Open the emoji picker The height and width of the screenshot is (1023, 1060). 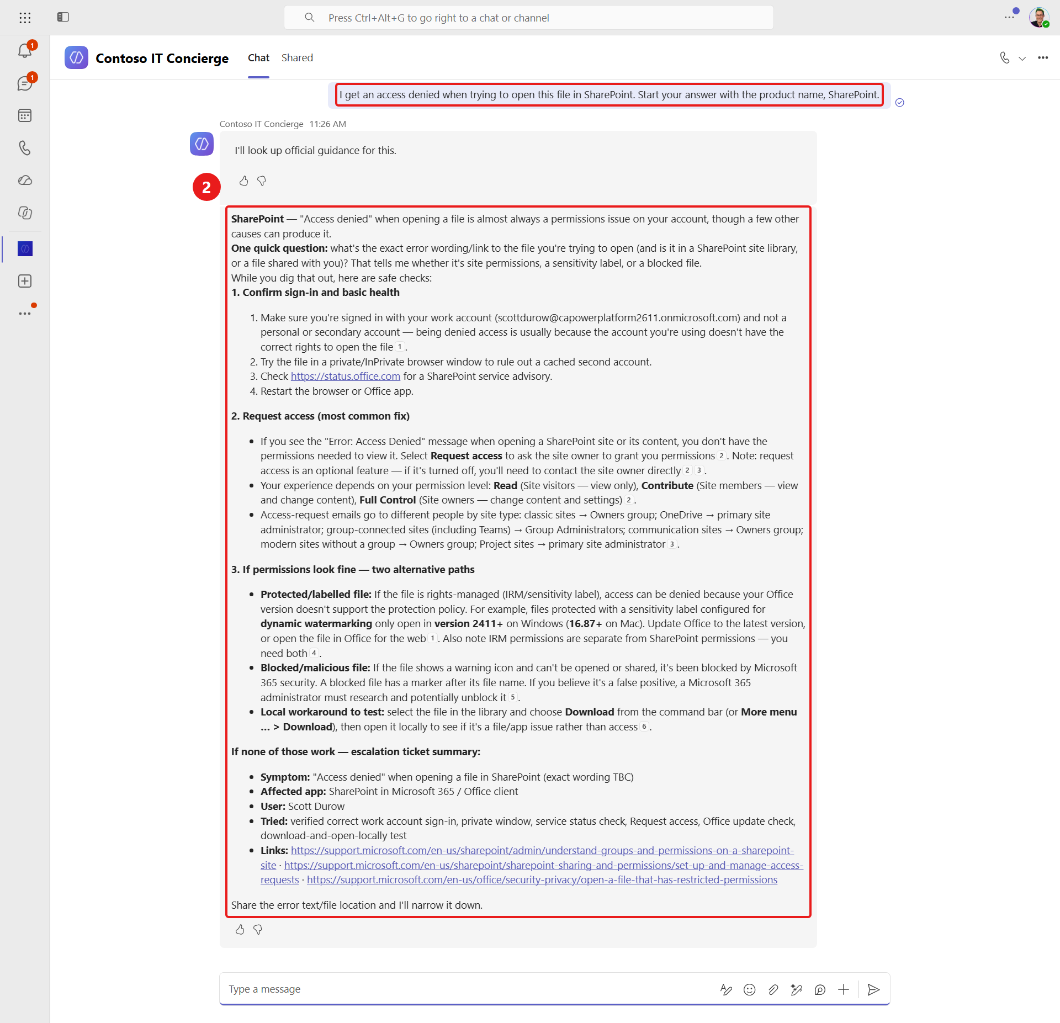tap(749, 990)
